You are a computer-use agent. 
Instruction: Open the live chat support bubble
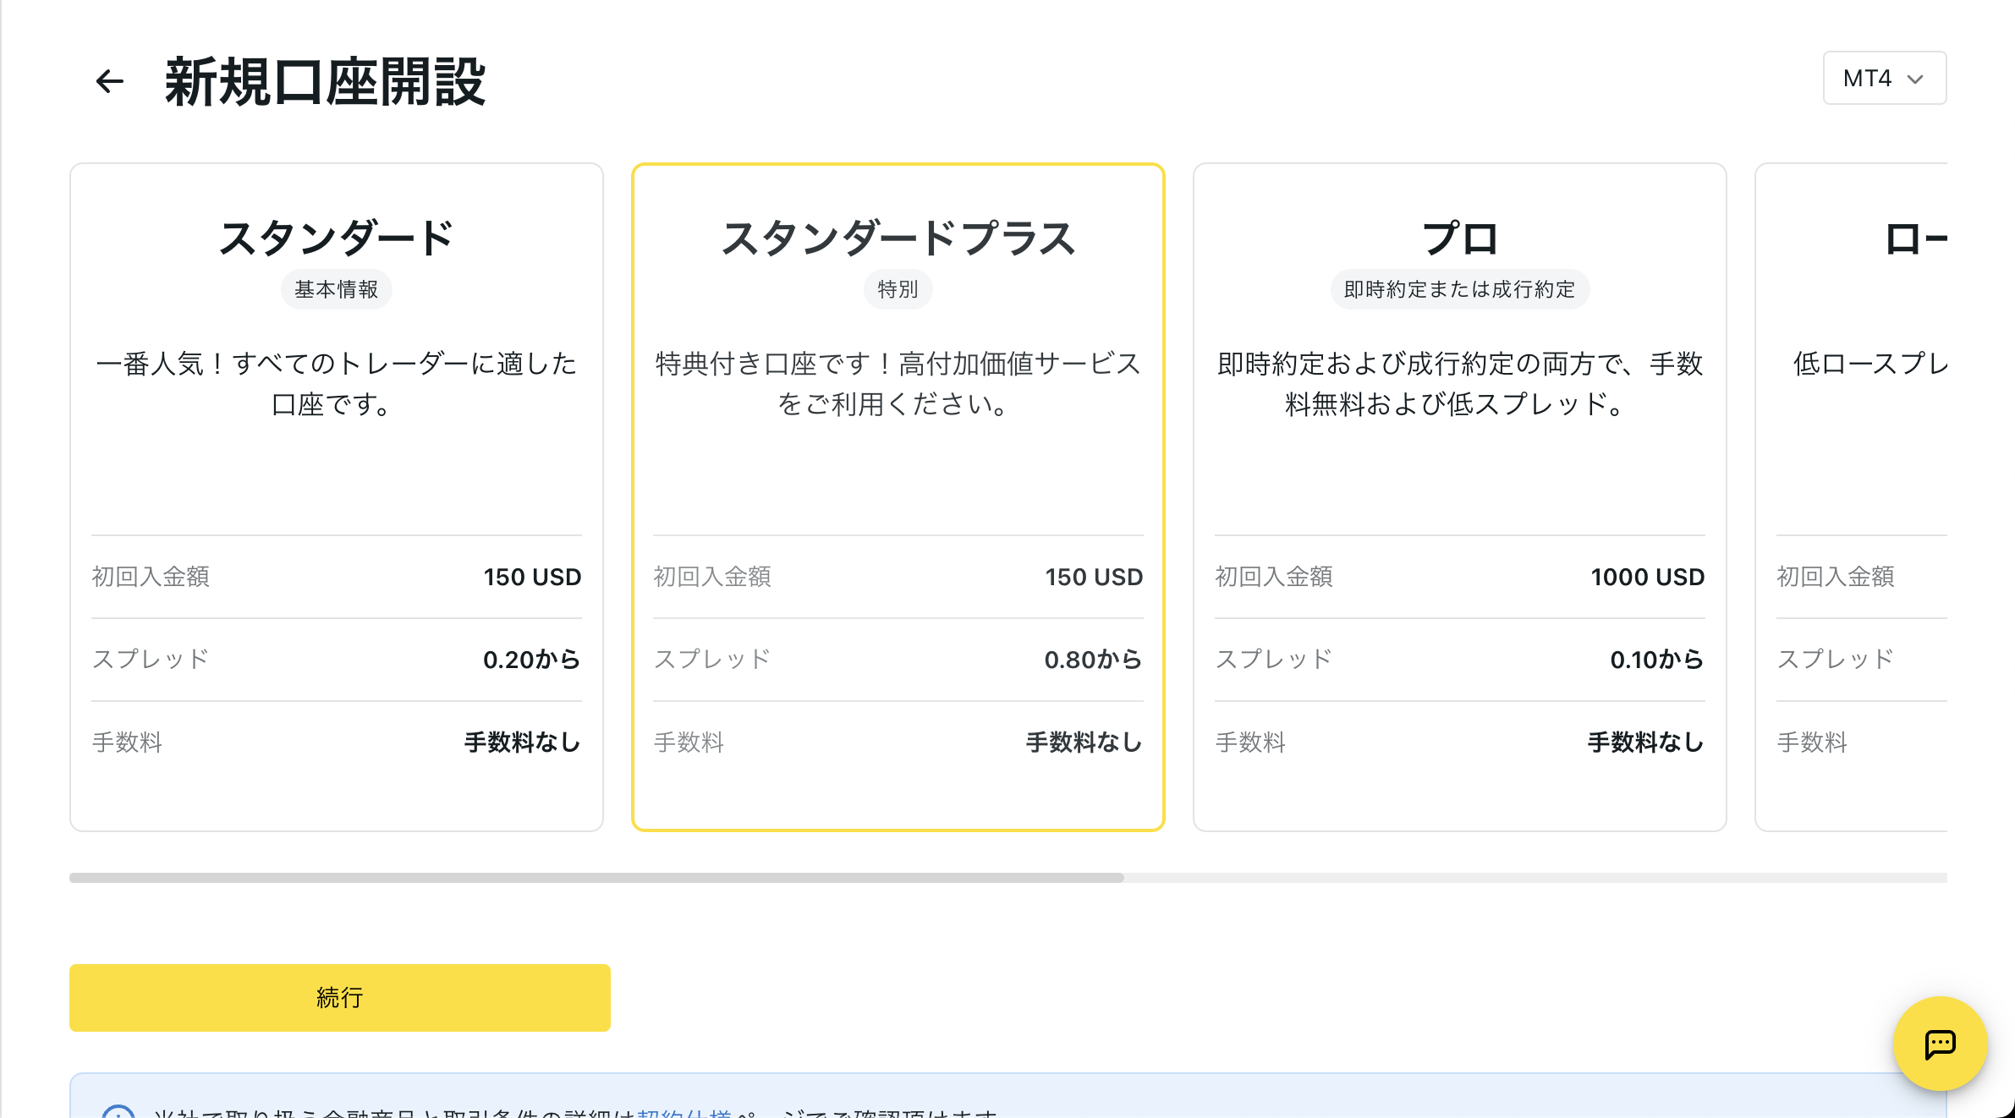tap(1940, 1044)
